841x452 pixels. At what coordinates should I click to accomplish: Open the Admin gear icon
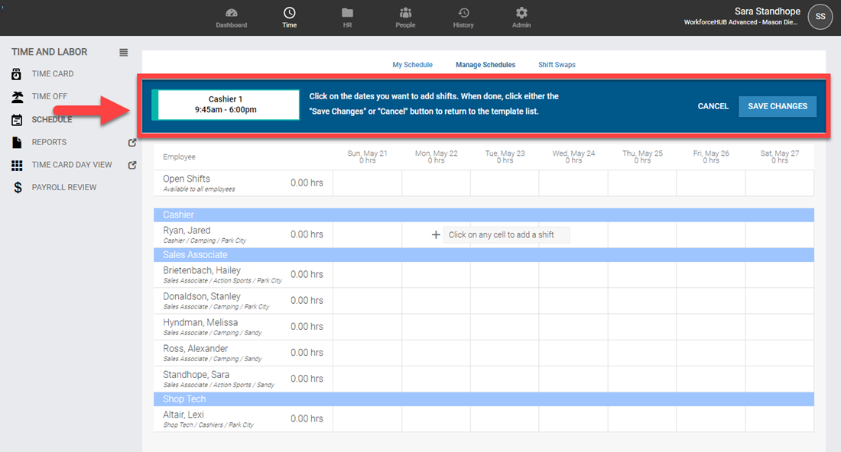521,13
